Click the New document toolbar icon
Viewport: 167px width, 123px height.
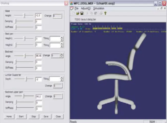tap(73, 13)
